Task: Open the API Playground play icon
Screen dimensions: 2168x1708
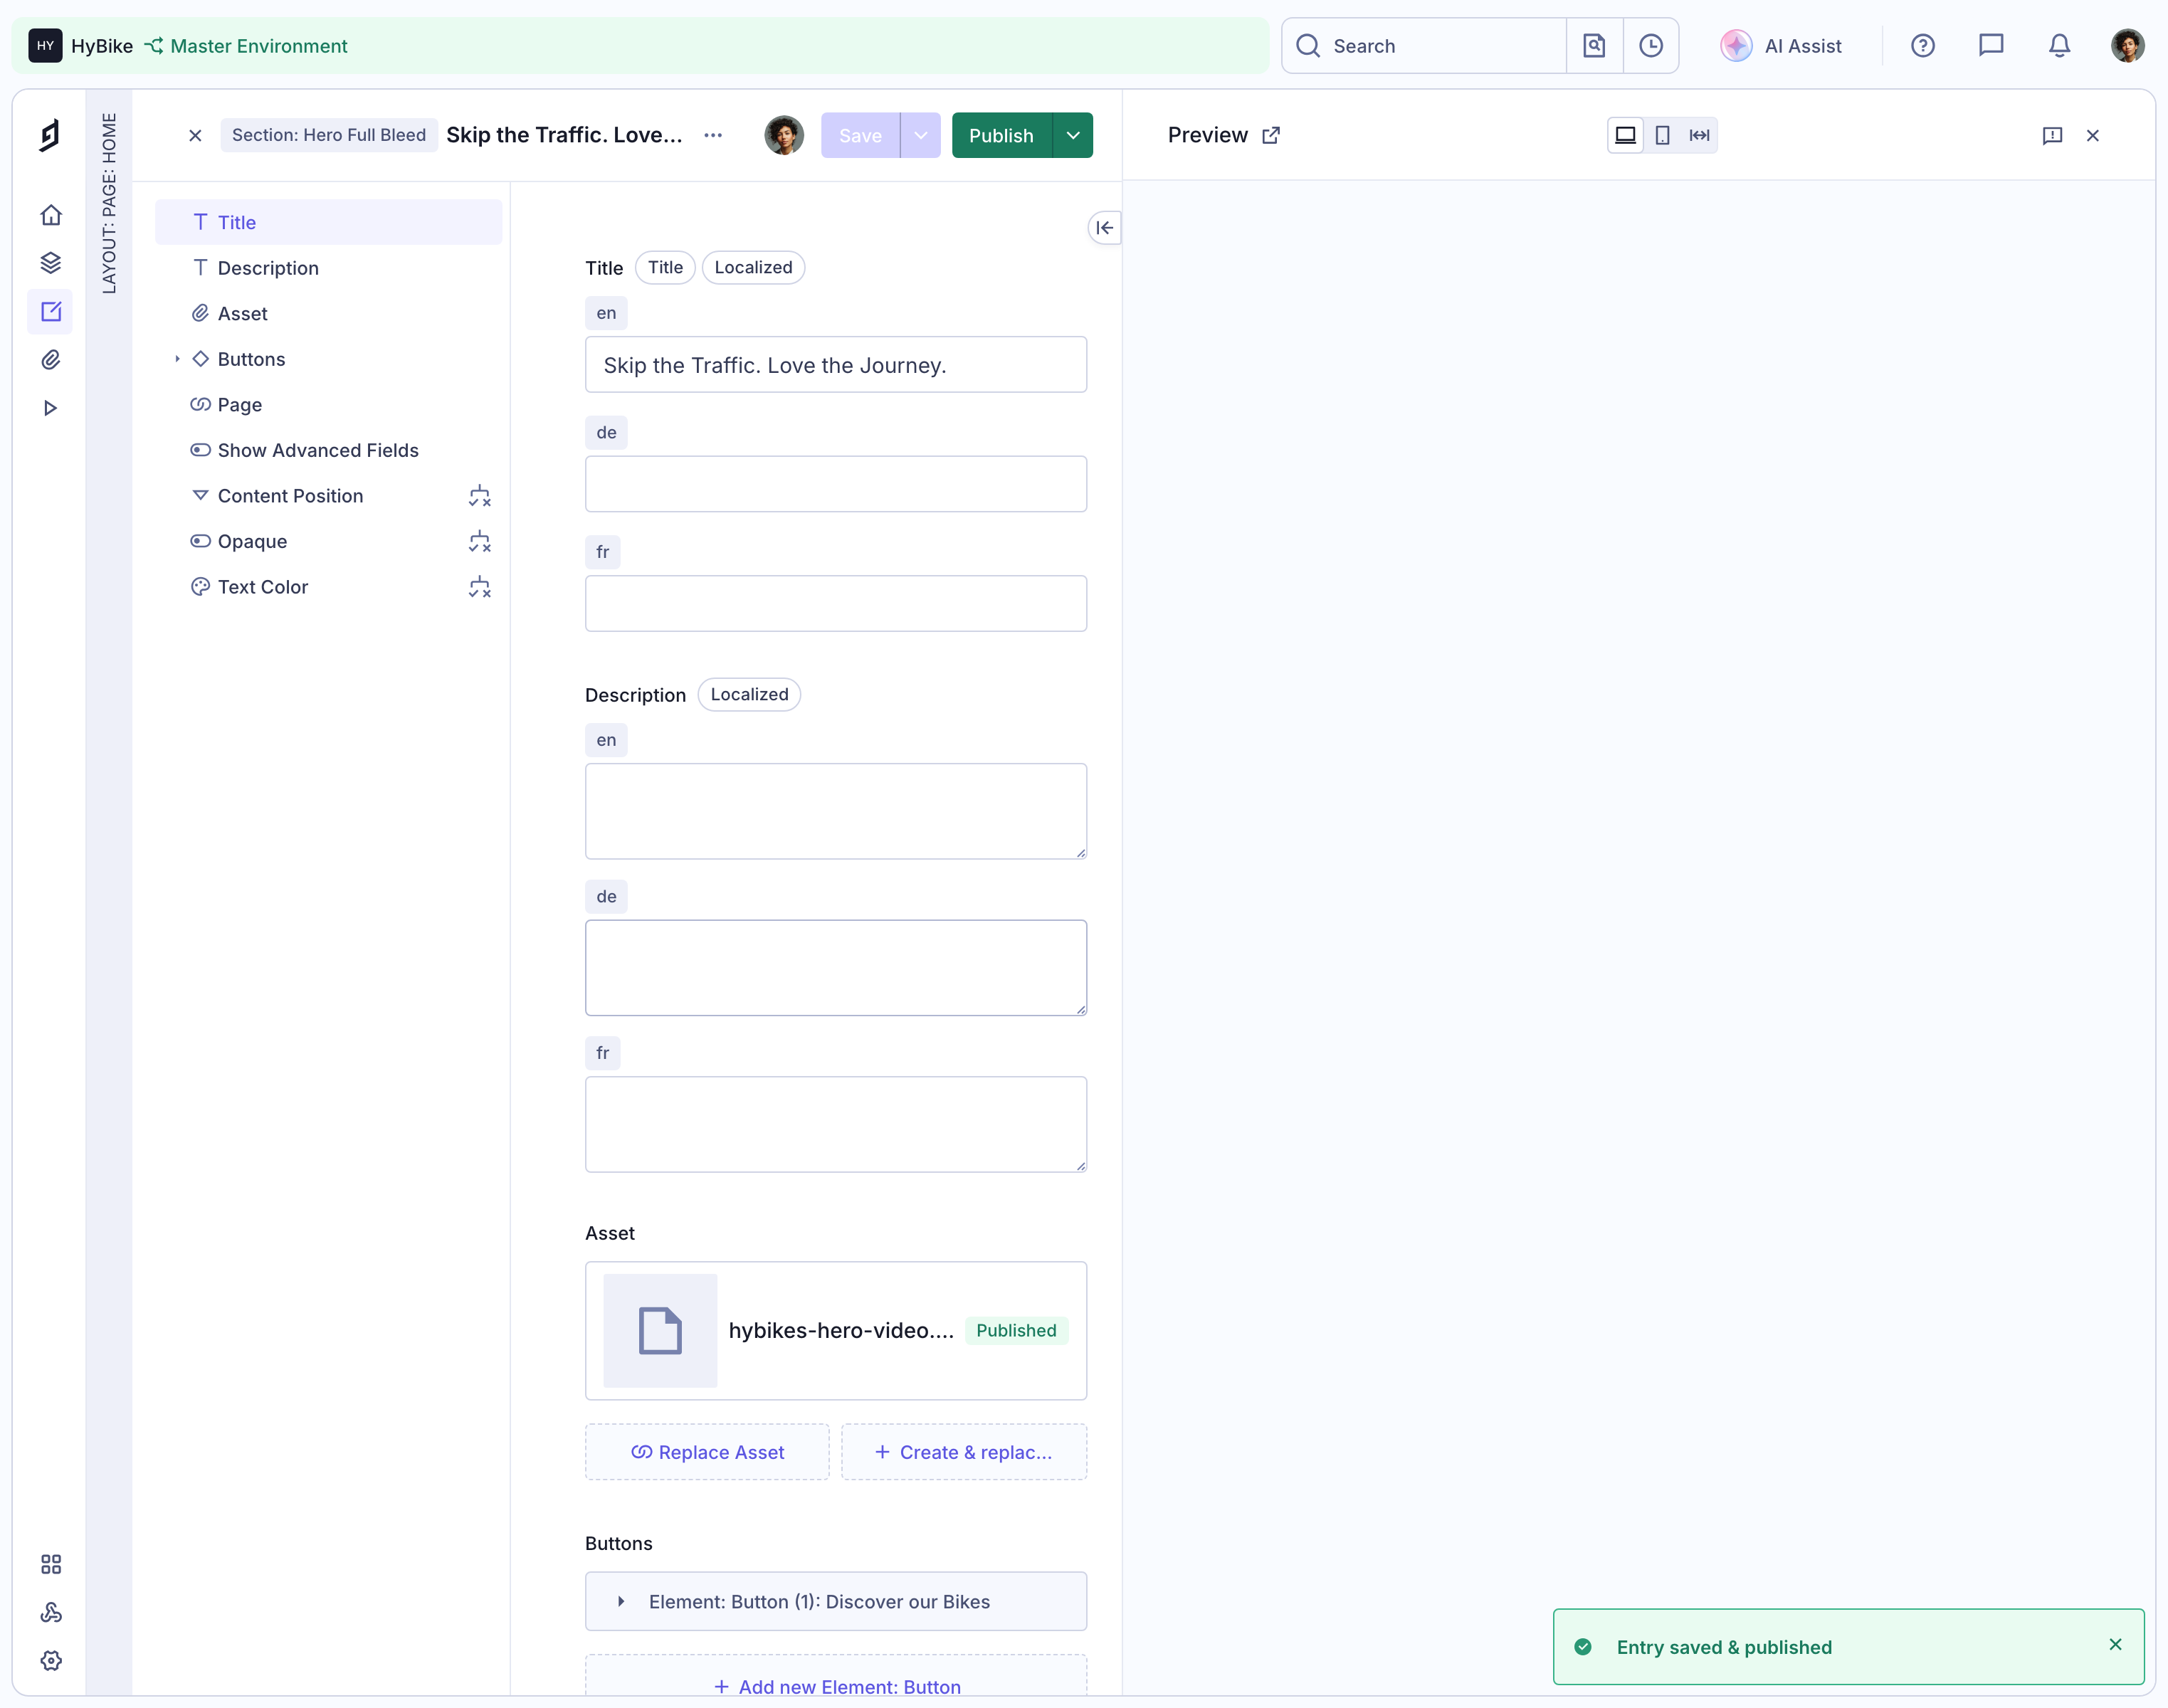Action: tap(51, 408)
